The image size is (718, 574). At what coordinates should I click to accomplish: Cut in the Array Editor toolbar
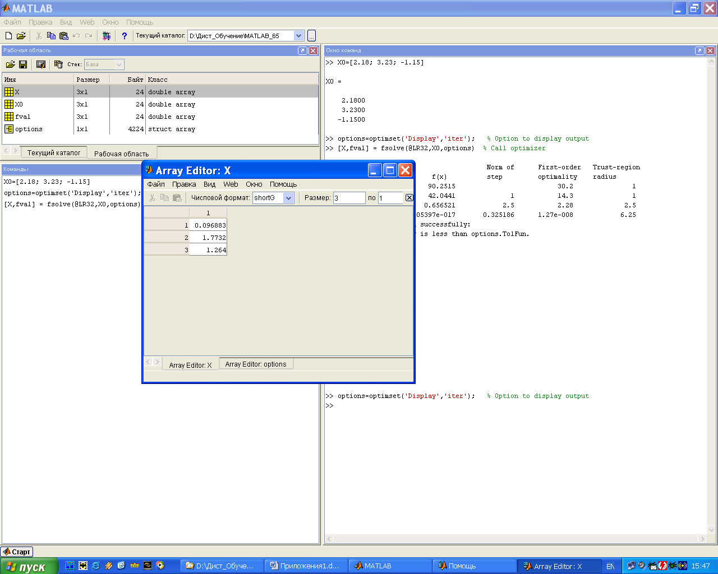[x=152, y=198]
